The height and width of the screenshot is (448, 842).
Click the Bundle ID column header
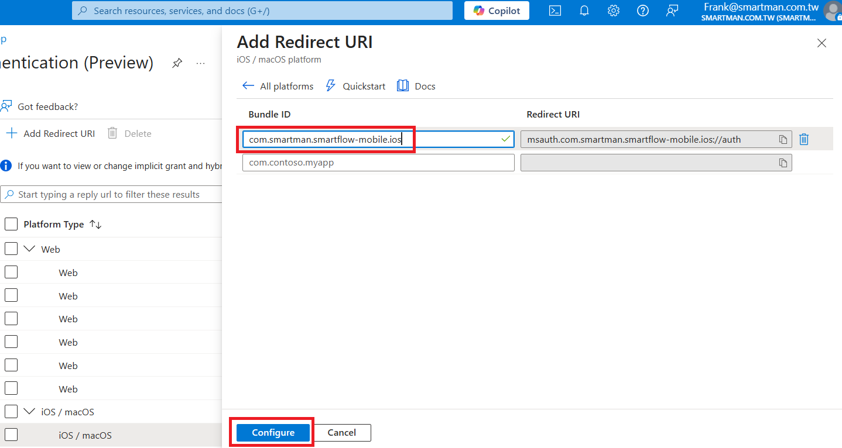coord(269,114)
